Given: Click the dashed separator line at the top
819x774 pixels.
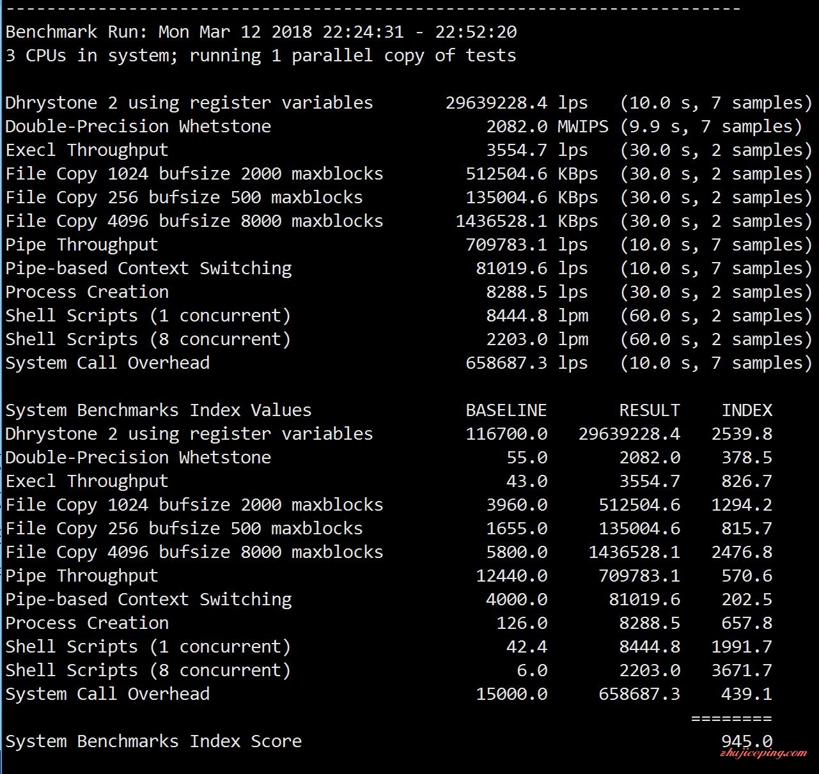Looking at the screenshot, I should [373, 8].
